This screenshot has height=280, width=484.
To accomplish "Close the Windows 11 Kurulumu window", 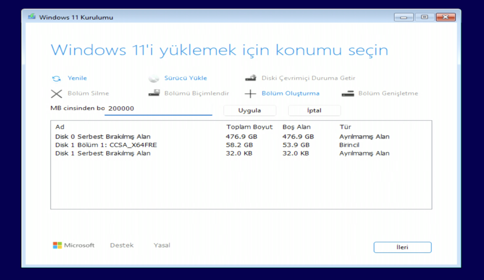I will pos(446,17).
